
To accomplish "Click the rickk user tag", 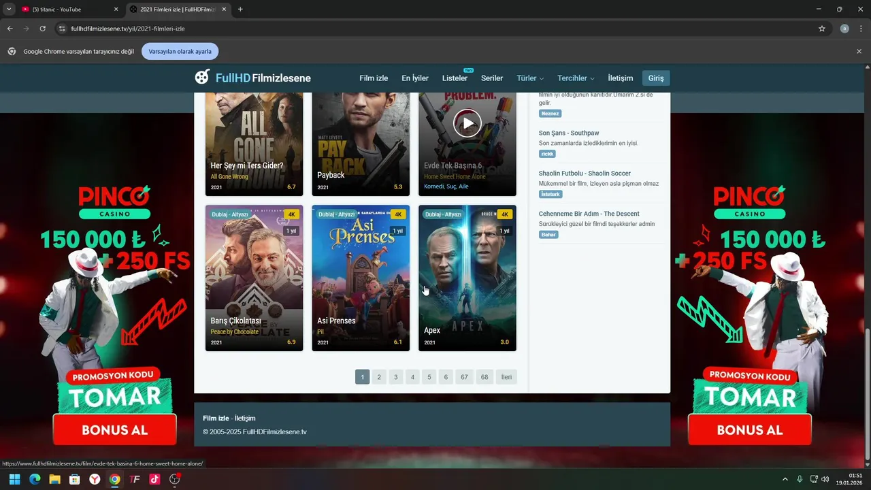I will (547, 154).
